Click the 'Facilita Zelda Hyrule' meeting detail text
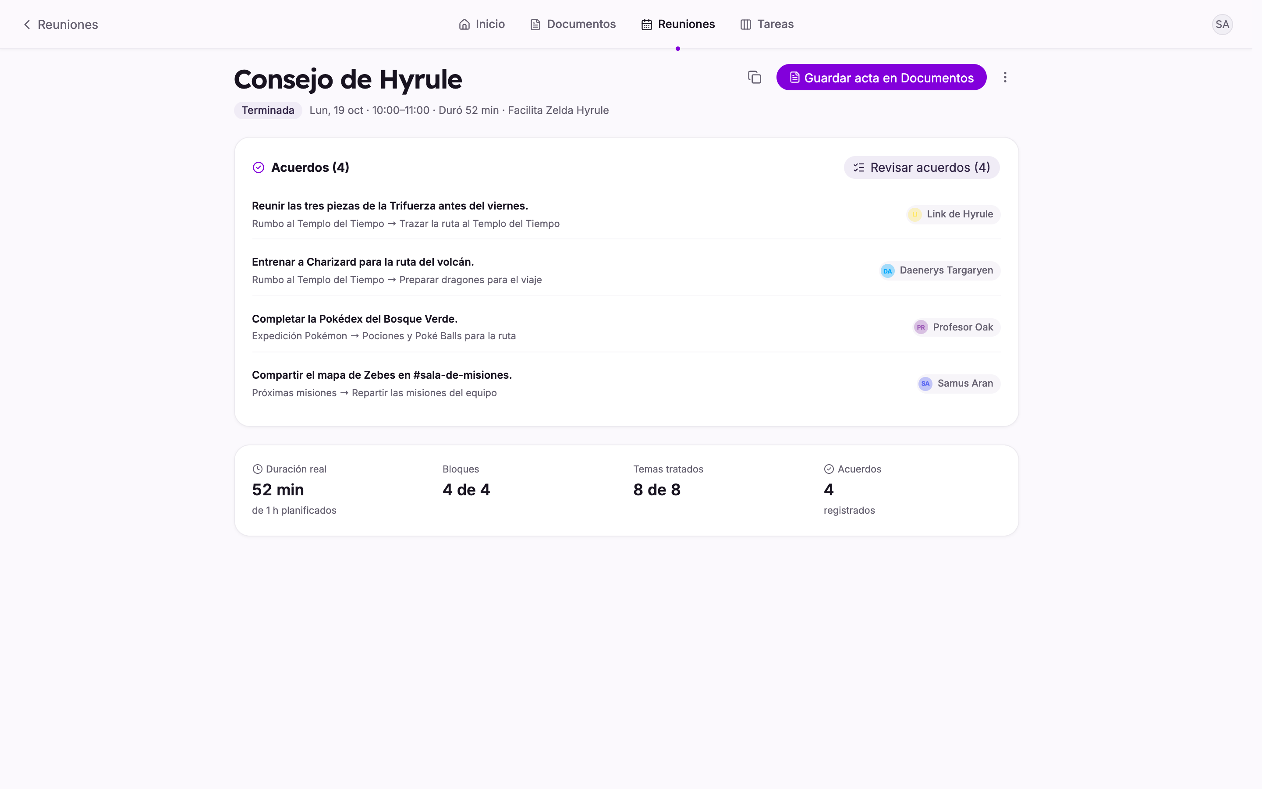This screenshot has height=789, width=1262. coord(558,110)
